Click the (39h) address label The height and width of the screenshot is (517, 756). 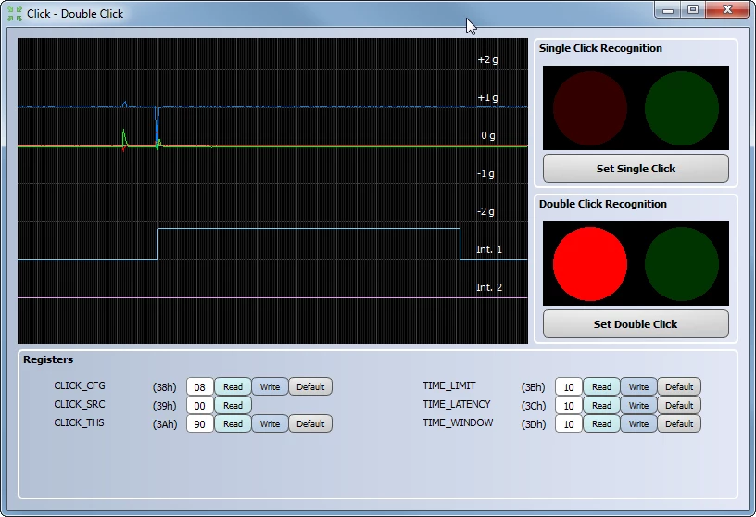[x=164, y=406]
